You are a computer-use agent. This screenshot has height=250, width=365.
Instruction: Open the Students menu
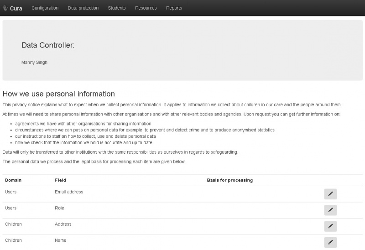(117, 8)
